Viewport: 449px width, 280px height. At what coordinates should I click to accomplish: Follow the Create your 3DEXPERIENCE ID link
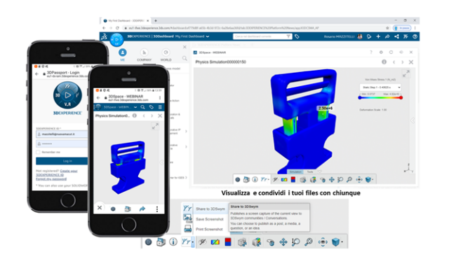click(x=57, y=173)
